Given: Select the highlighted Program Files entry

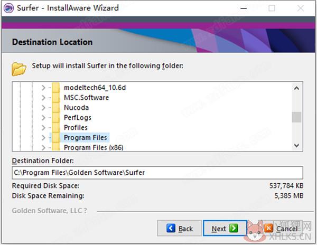Looking at the screenshot, I should click(85, 137).
